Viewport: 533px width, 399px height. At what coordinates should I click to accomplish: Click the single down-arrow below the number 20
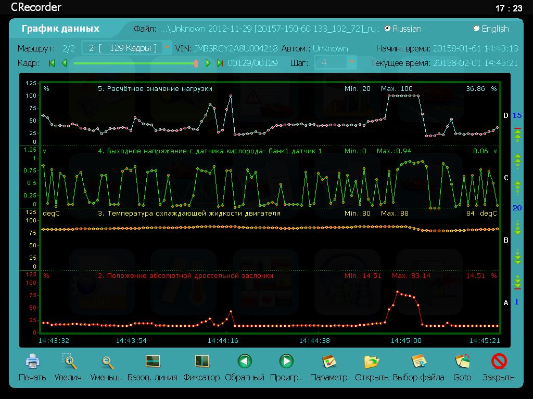[x=517, y=228]
